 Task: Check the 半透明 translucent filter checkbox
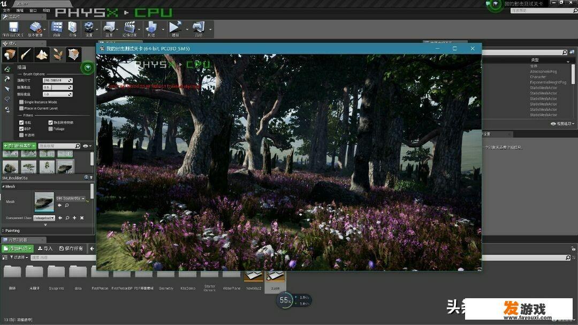[21, 135]
